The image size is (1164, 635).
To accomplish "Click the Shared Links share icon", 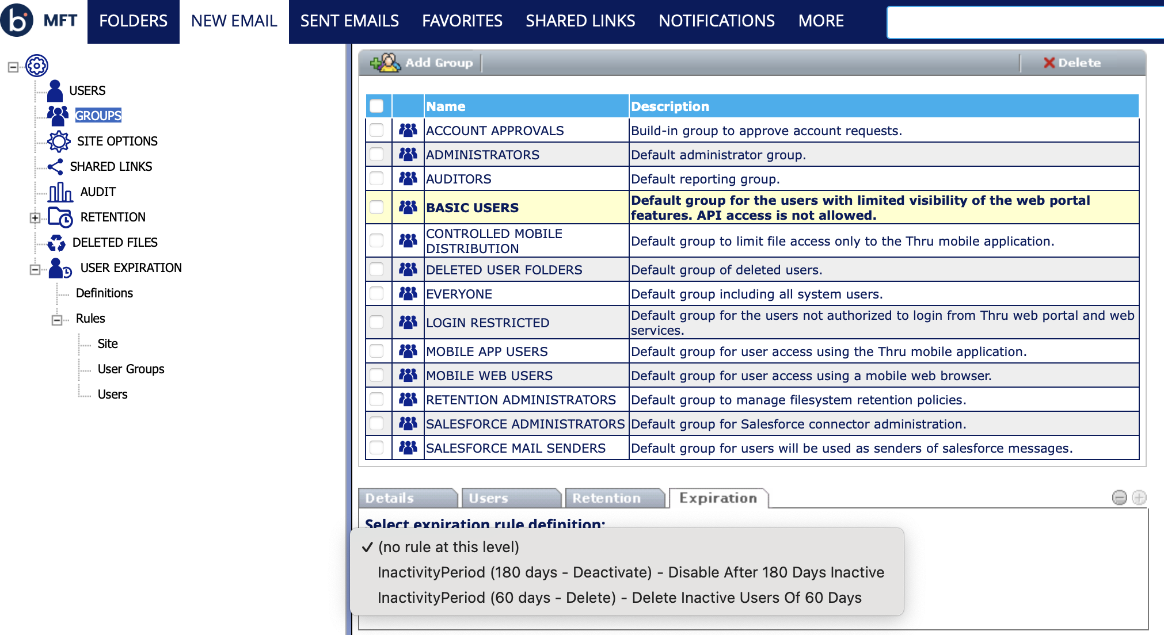I will 55,167.
